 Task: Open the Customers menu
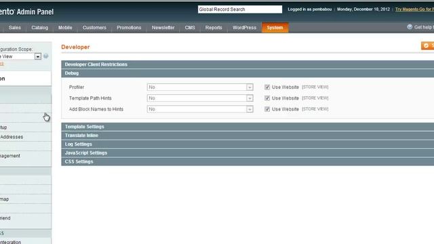[94, 28]
